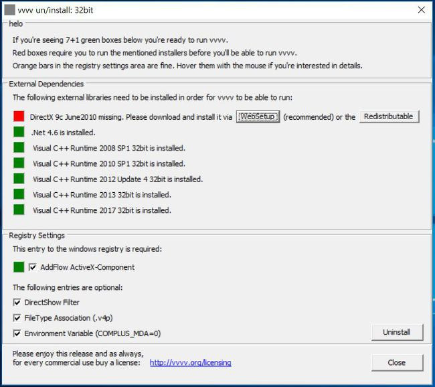Close the vvvv un/install window with X

421,10
